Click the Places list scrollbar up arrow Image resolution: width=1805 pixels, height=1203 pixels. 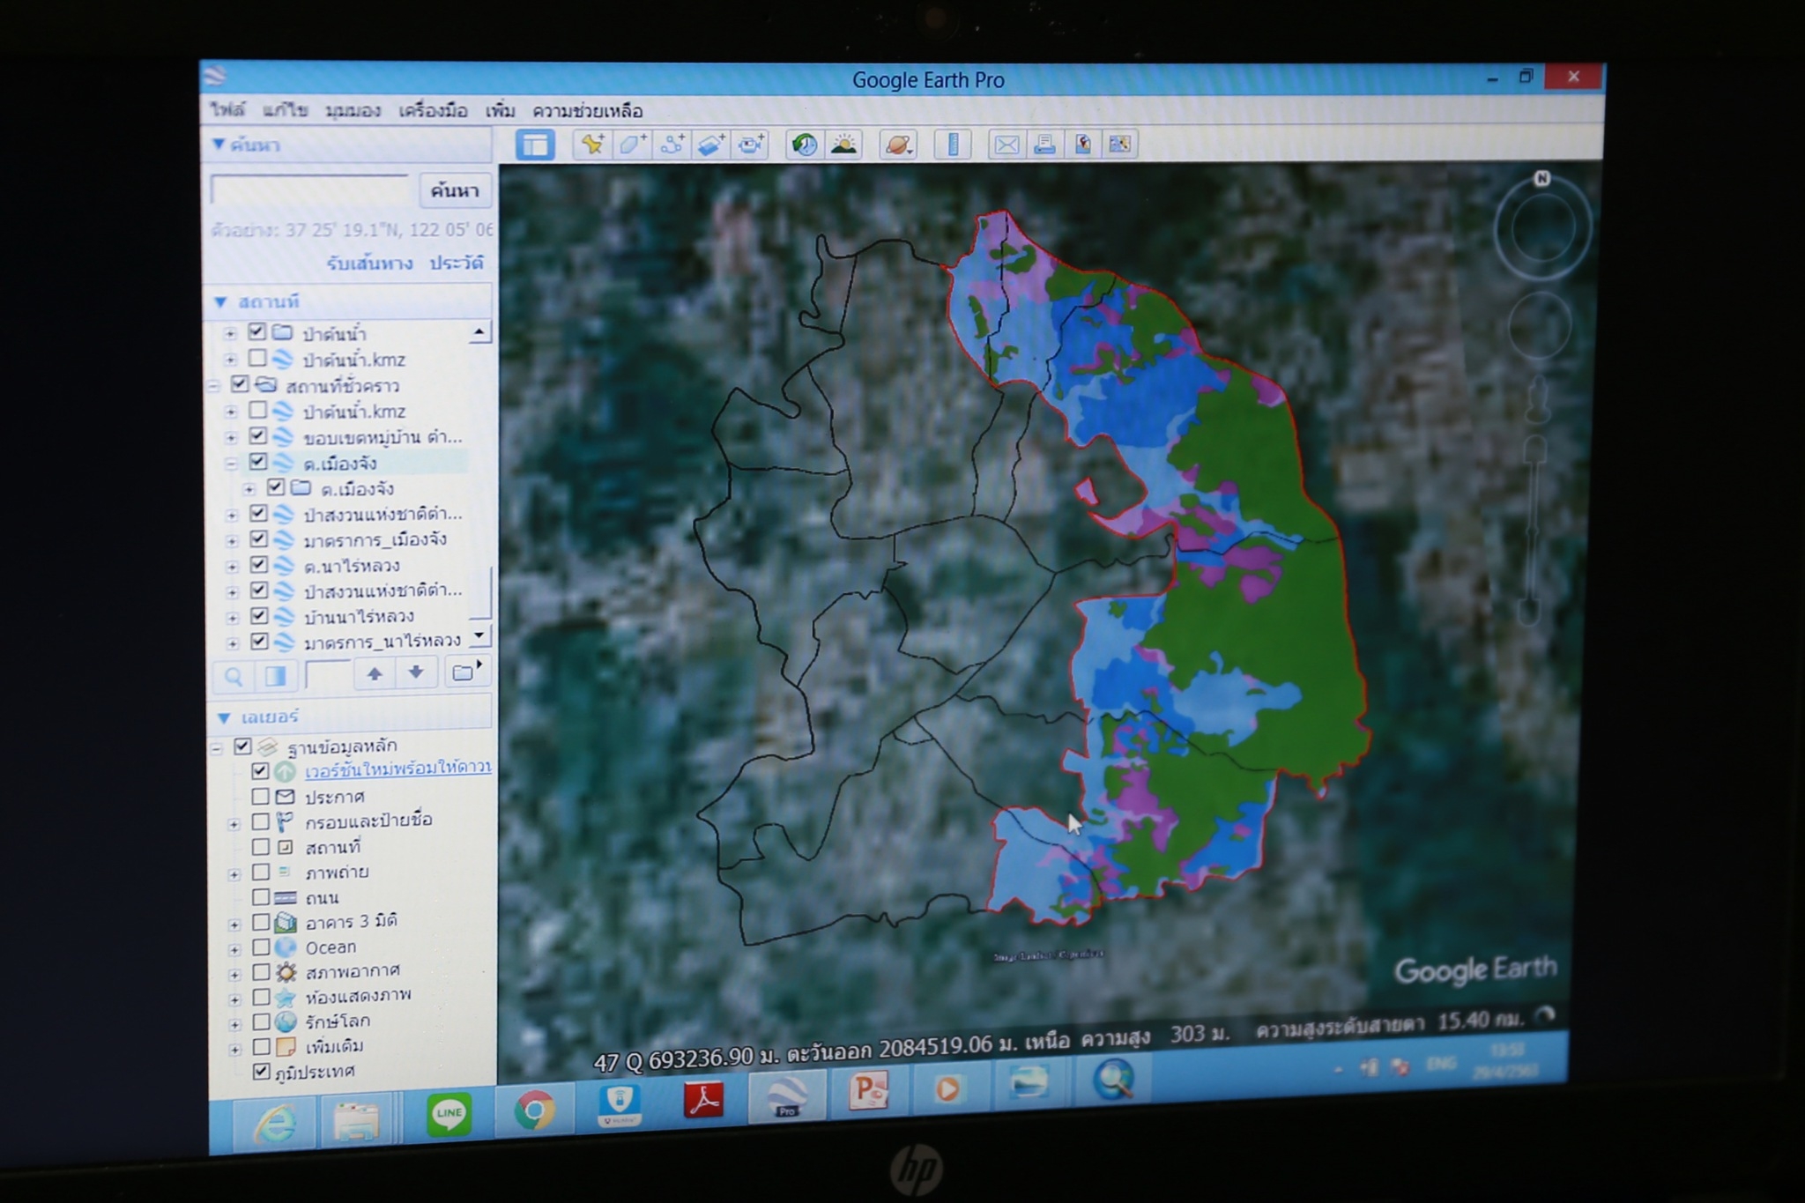(479, 331)
